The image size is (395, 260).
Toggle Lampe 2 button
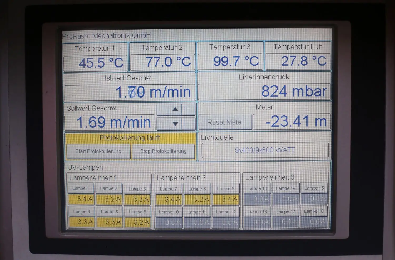pyautogui.click(x=109, y=188)
